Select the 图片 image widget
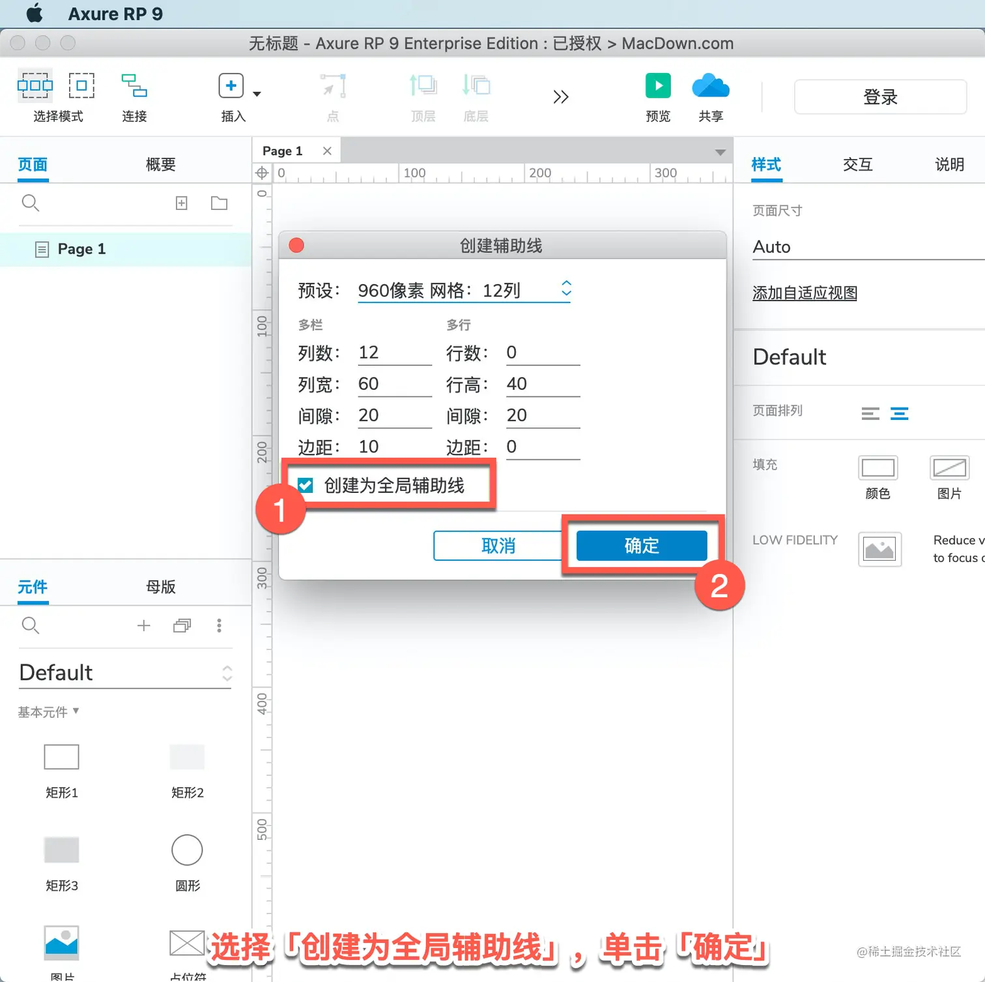985x982 pixels. click(61, 943)
